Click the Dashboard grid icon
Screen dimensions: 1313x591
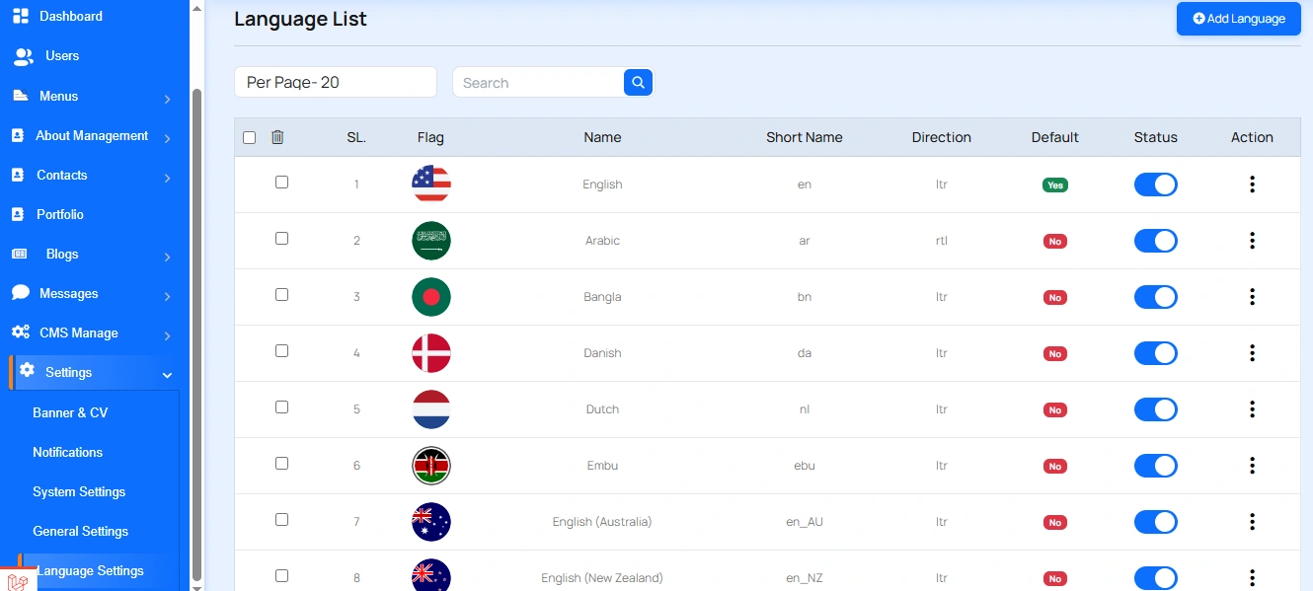coord(21,16)
